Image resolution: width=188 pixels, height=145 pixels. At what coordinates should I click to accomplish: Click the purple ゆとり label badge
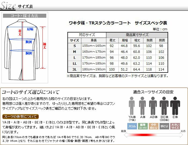click(164, 126)
